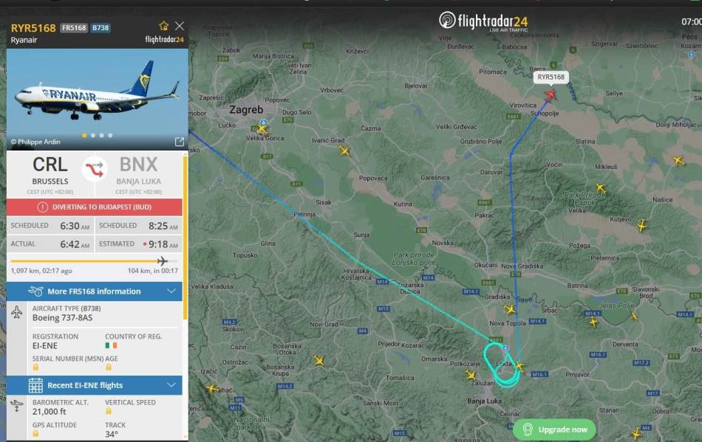Click the route diversion icon between CRL and BNX
Image resolution: width=702 pixels, height=442 pixels.
95,170
